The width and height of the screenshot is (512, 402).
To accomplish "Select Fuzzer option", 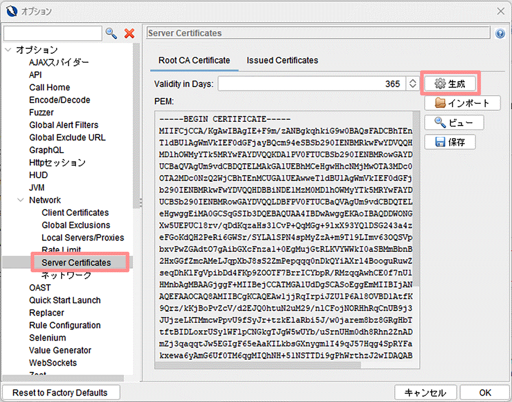I will (x=42, y=112).
